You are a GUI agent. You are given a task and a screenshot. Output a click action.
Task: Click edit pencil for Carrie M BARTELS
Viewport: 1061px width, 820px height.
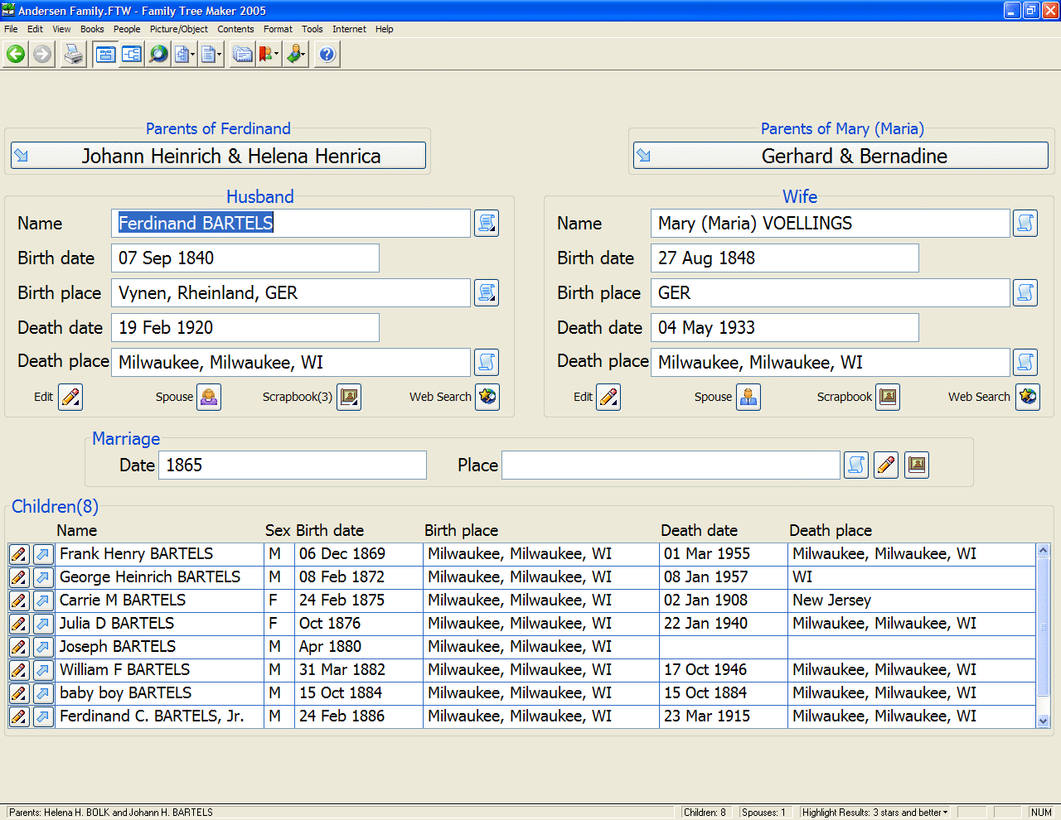point(19,601)
